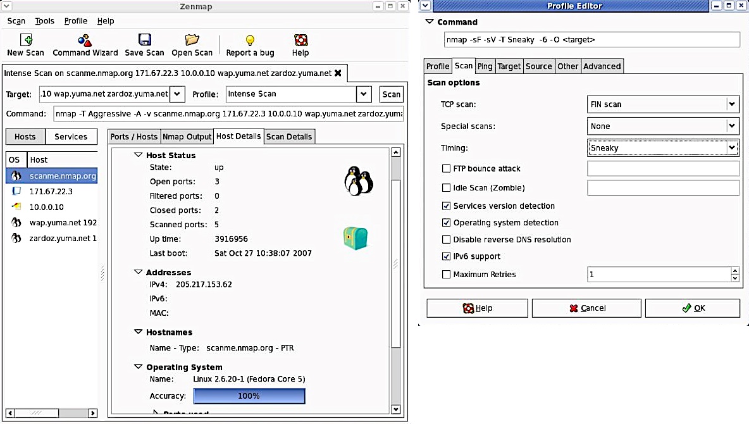Switch to the Scan Details tab
Image resolution: width=749 pixels, height=424 pixels.
(x=289, y=137)
